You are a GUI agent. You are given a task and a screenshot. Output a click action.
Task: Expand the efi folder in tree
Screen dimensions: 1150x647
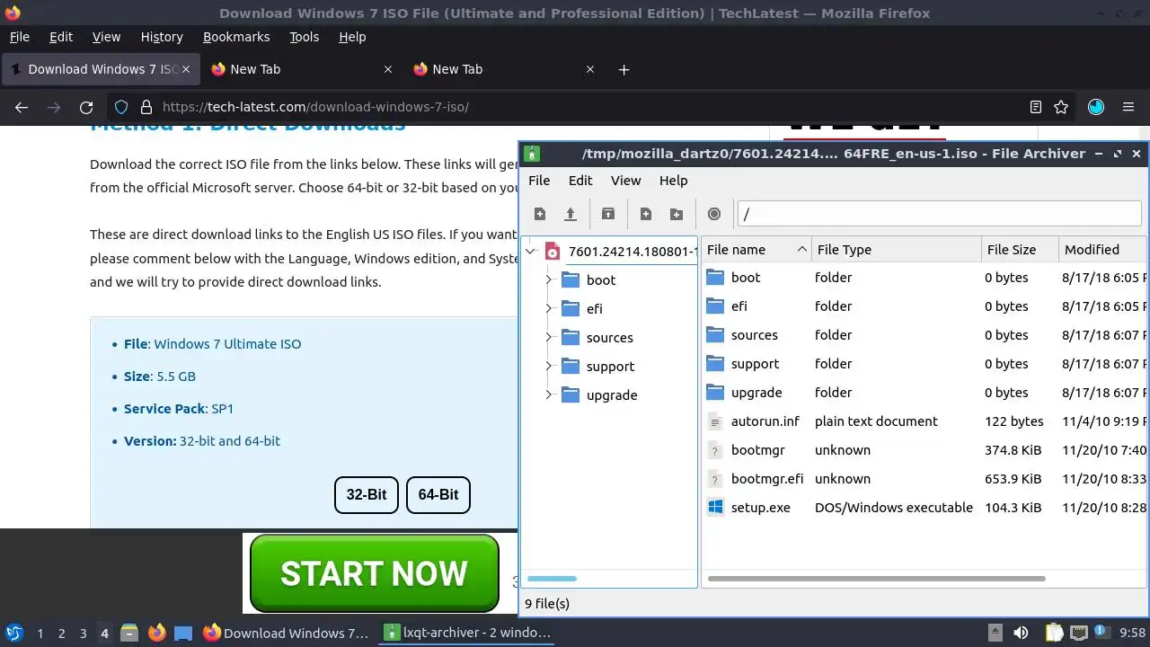coord(549,309)
